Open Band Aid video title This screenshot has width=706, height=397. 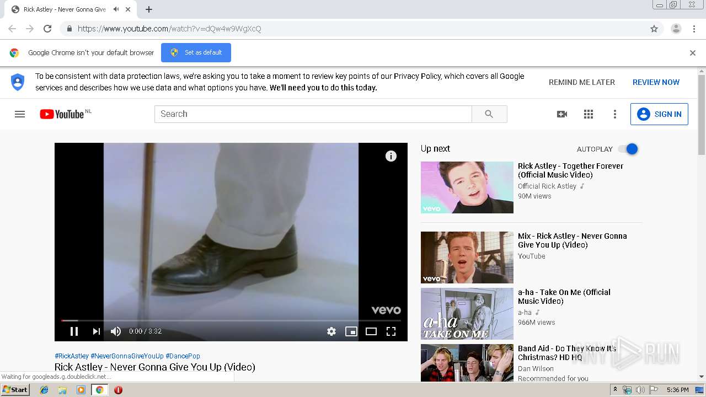click(x=567, y=353)
